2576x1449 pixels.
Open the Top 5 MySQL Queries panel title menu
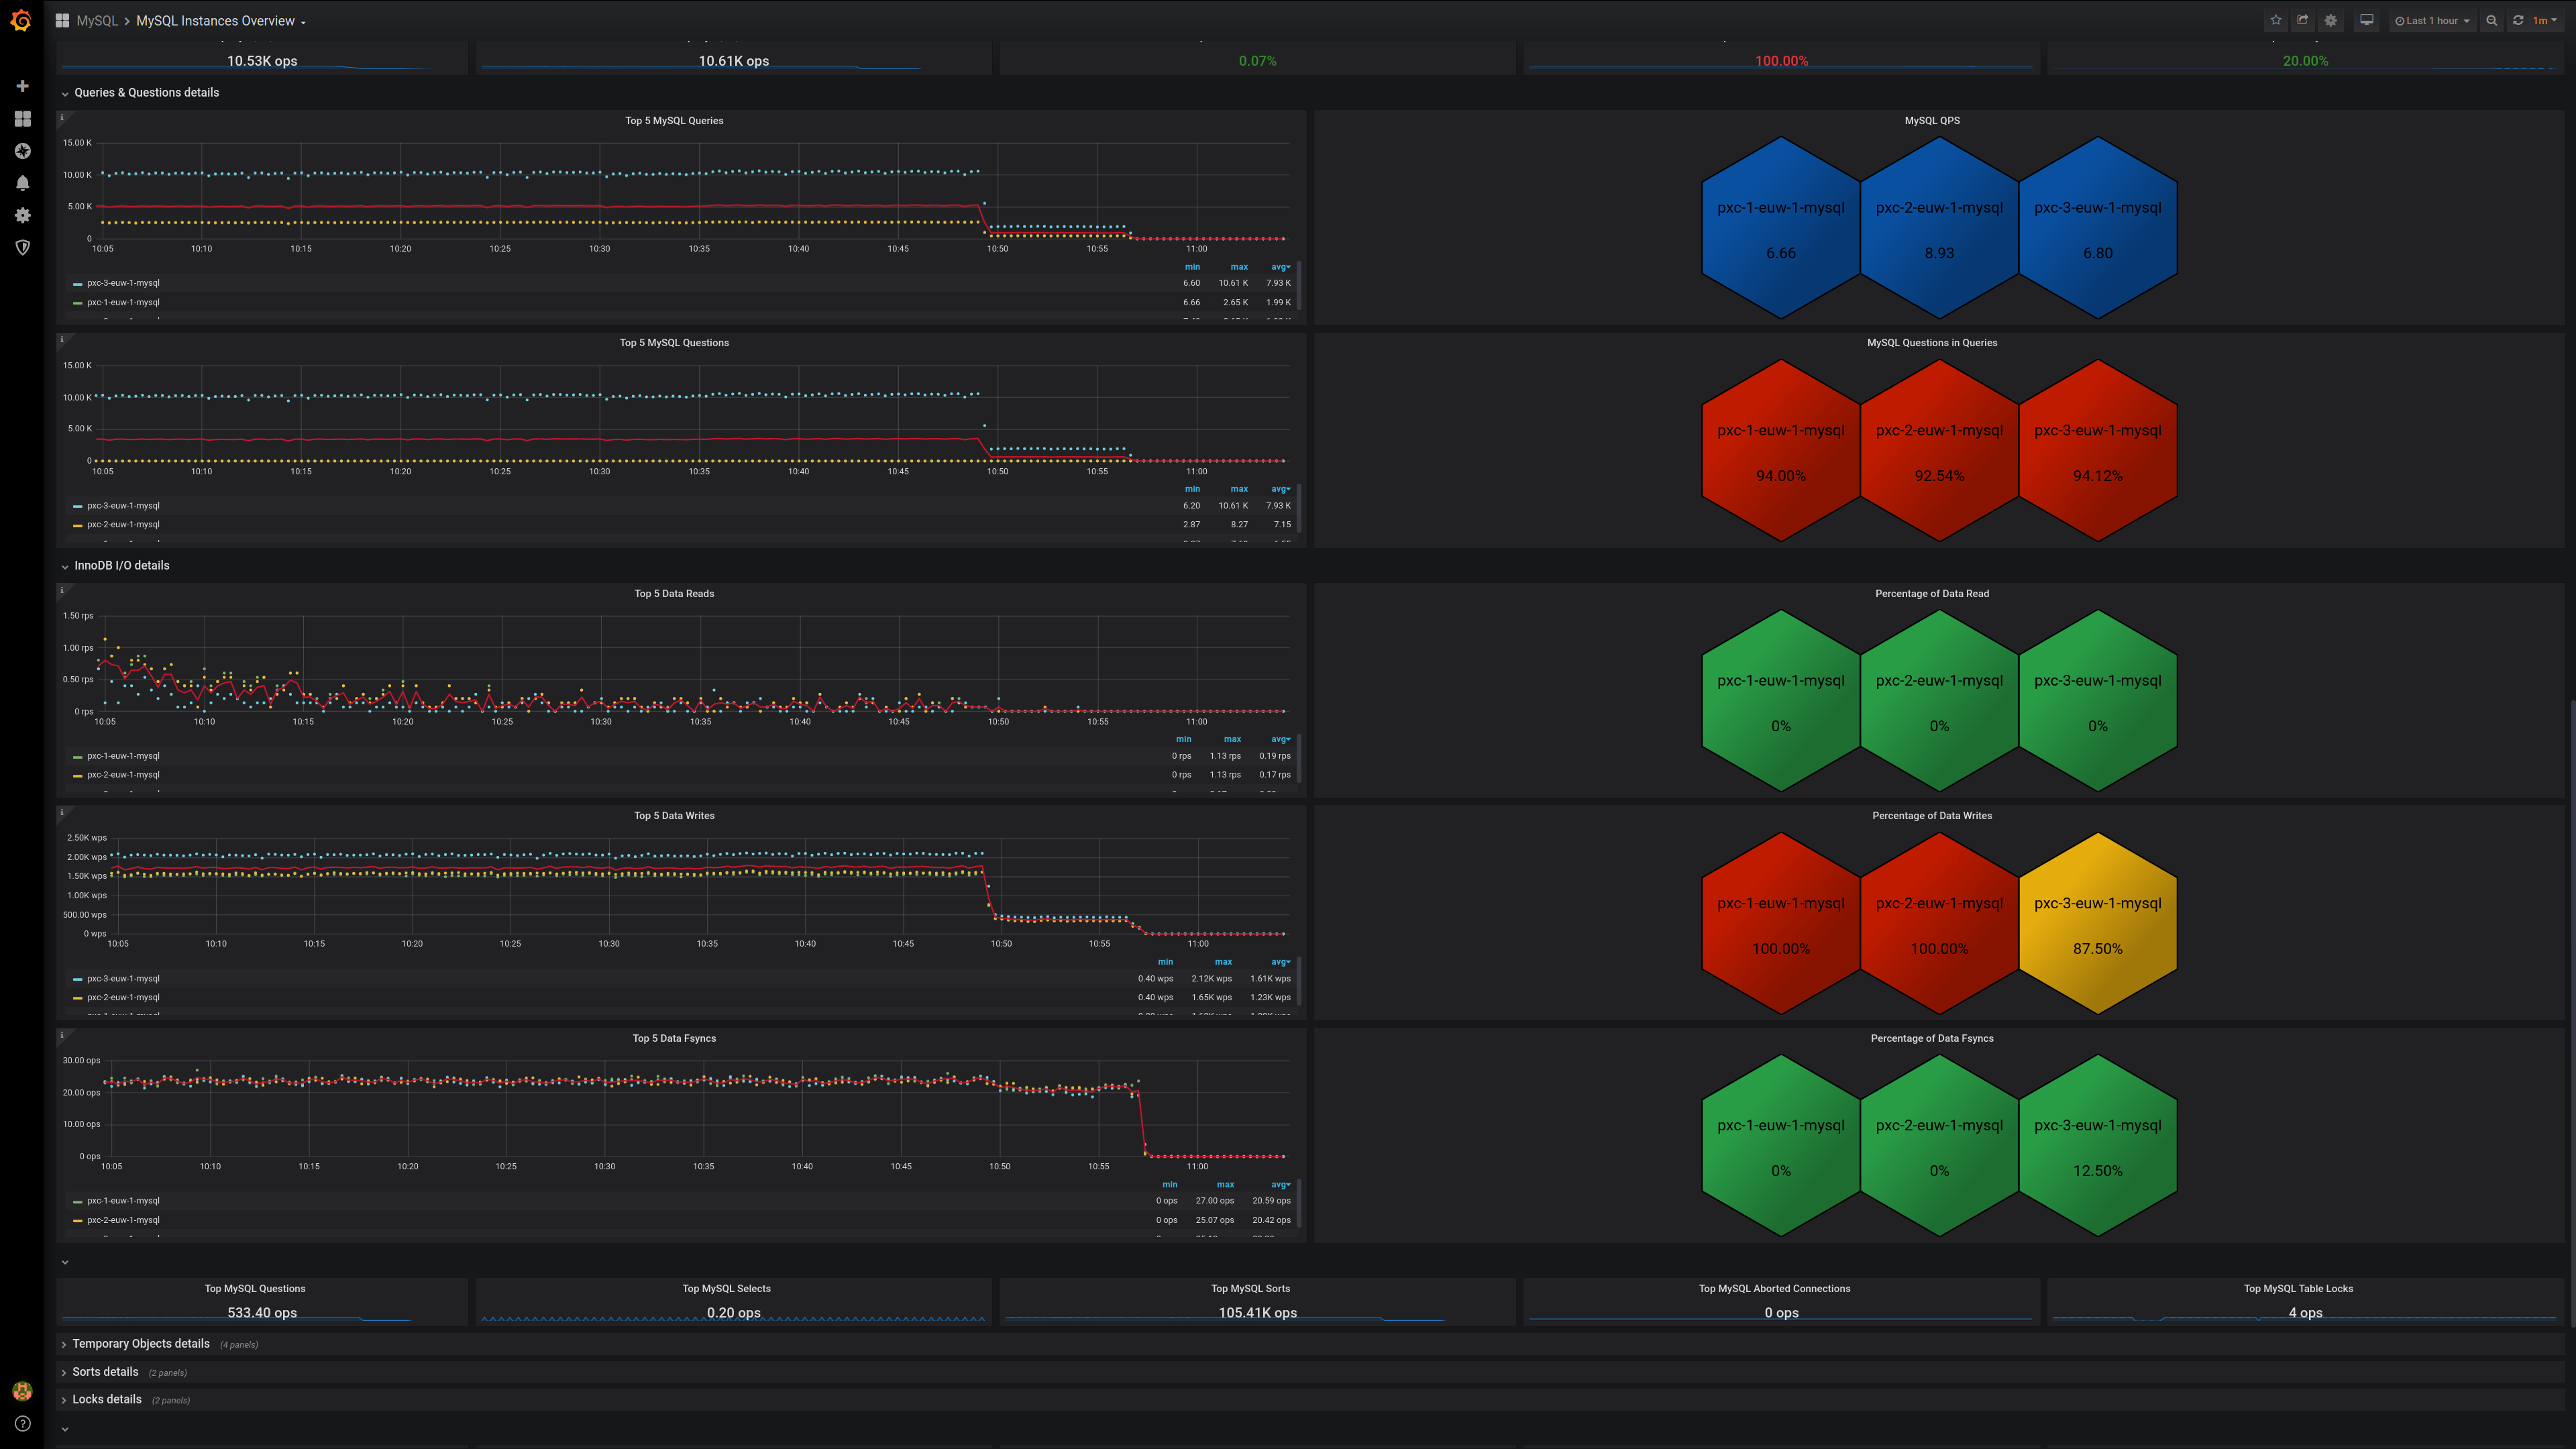(x=674, y=120)
